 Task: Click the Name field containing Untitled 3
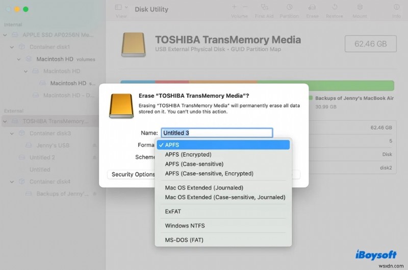217,133
